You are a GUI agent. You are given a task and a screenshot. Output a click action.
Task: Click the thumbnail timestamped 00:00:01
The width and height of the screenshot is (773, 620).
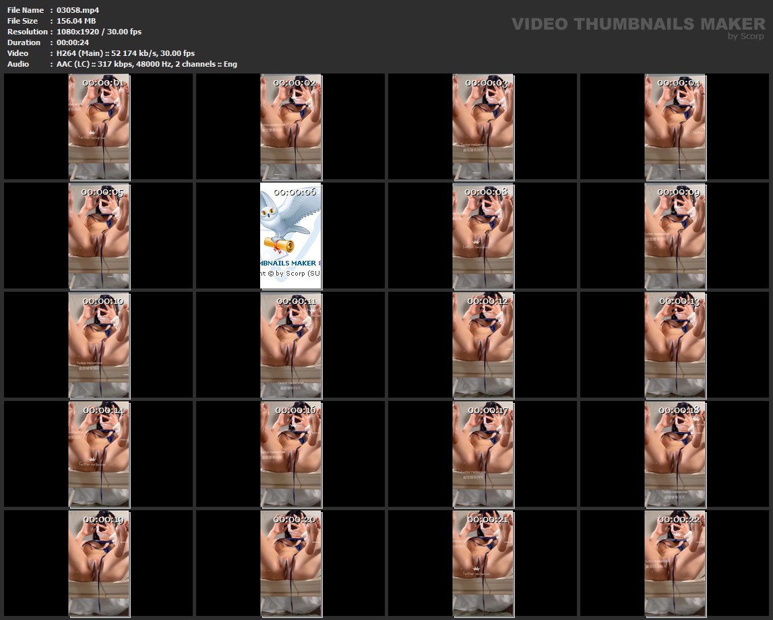99,127
